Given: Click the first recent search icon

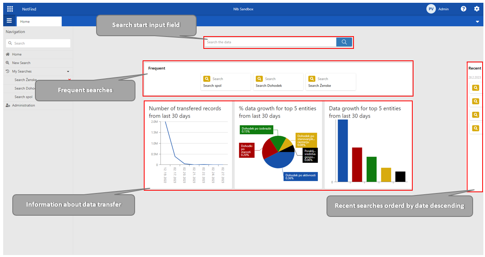Looking at the screenshot, I should [x=475, y=88].
